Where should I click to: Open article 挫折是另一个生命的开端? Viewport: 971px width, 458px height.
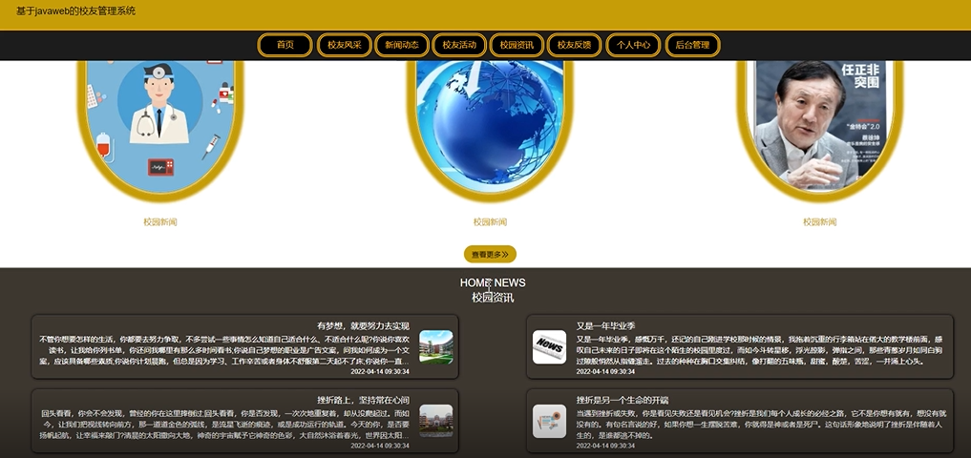coord(623,400)
